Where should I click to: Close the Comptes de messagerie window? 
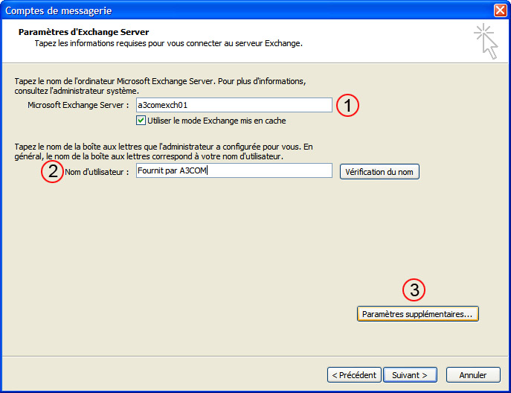click(x=501, y=10)
